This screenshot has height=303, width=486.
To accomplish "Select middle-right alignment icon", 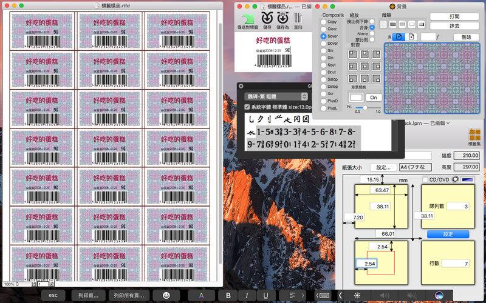I will coord(376,67).
